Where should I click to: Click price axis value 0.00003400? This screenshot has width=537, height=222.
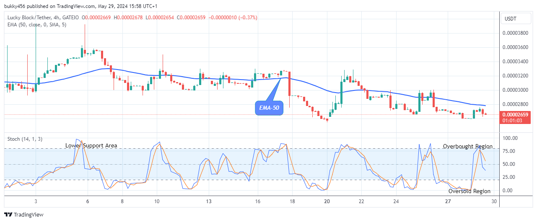[x=516, y=62]
